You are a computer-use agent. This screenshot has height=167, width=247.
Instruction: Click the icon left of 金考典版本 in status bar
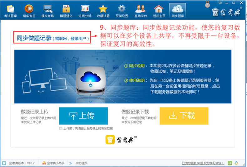[x=4, y=163]
